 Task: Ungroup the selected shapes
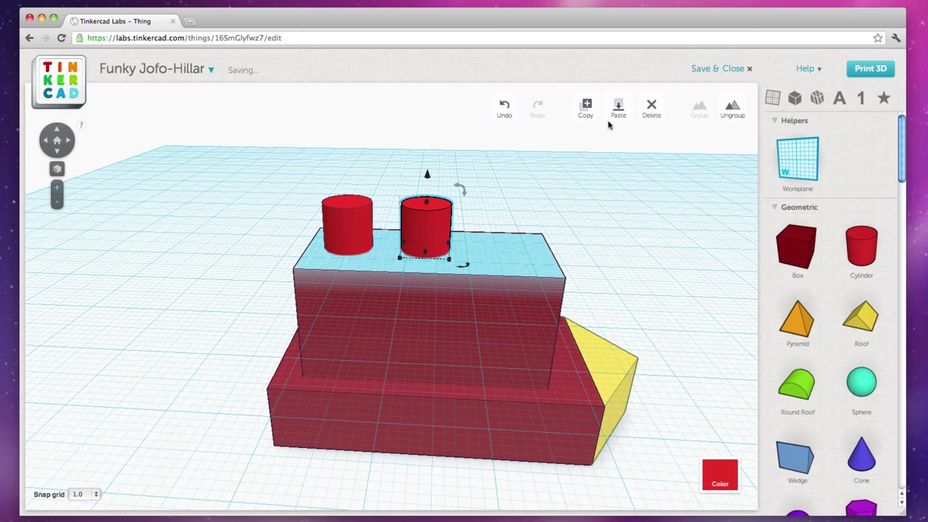(732, 108)
